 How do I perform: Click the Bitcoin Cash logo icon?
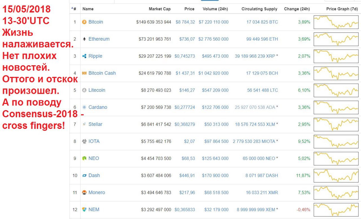coord(84,73)
